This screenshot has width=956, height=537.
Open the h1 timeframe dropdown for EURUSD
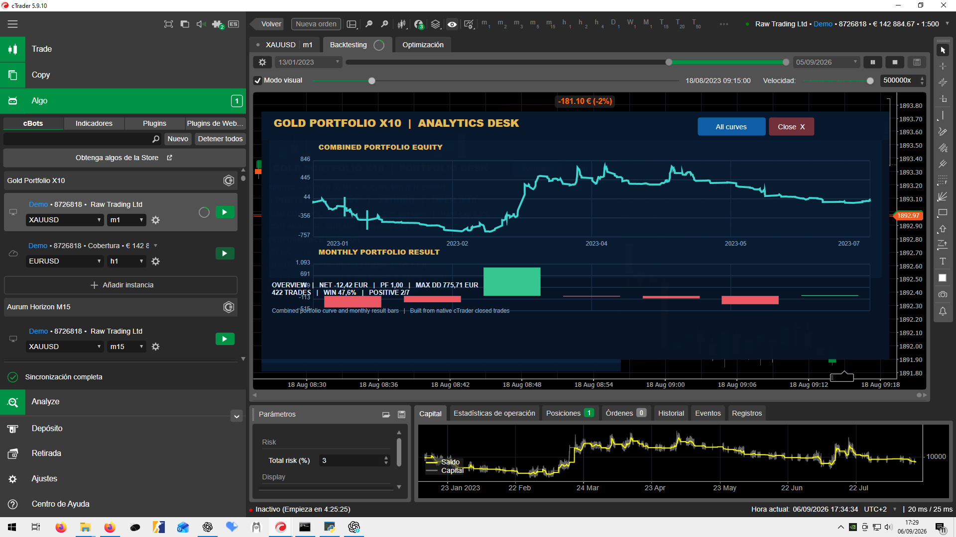coord(126,261)
